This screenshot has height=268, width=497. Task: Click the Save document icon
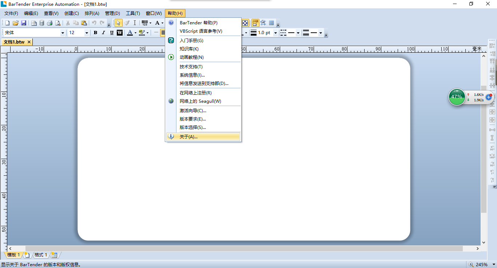point(24,23)
